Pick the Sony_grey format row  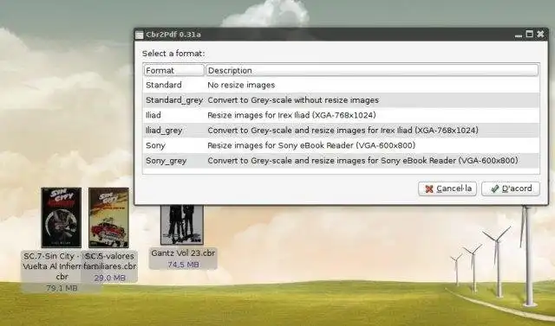point(341,161)
